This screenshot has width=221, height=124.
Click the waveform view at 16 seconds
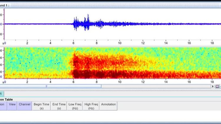click(189, 24)
